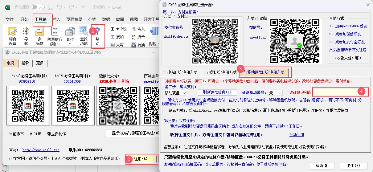Click the 累加 sigma sum tool
This screenshot has width=373, height=172.
(117, 37)
